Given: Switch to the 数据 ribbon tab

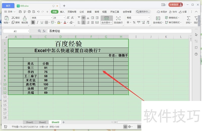Looking at the screenshot, I should coord(89,12).
